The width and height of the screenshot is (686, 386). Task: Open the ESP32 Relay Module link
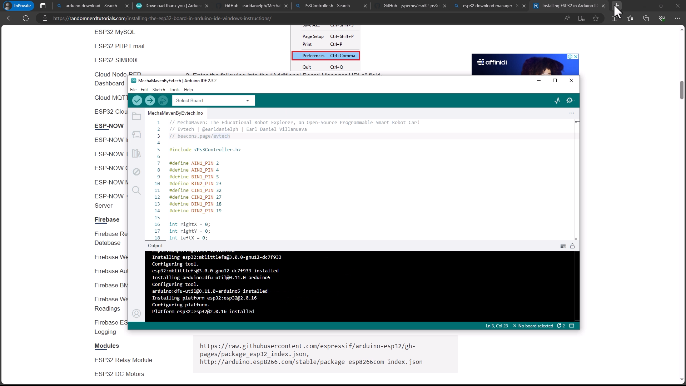[123, 360]
